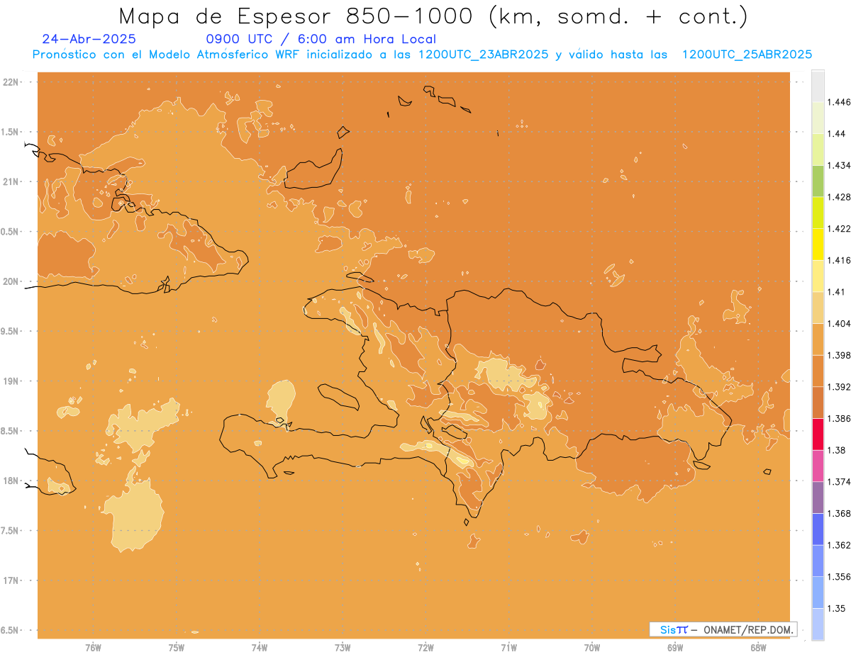Click the legend value '1.44'
Image resolution: width=851 pixels, height=657 pixels.
[x=836, y=134]
